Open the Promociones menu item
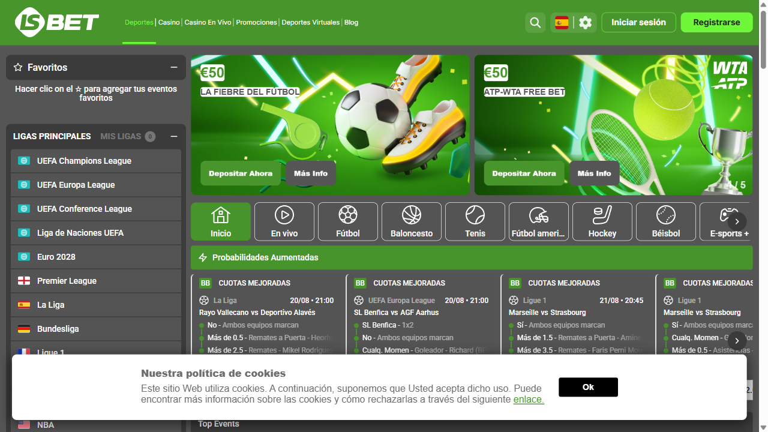The image size is (768, 432). (256, 22)
